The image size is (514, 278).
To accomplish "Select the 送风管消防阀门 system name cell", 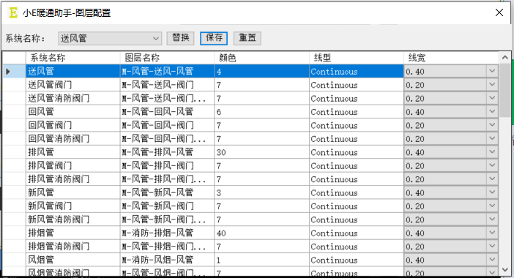I will pos(73,98).
